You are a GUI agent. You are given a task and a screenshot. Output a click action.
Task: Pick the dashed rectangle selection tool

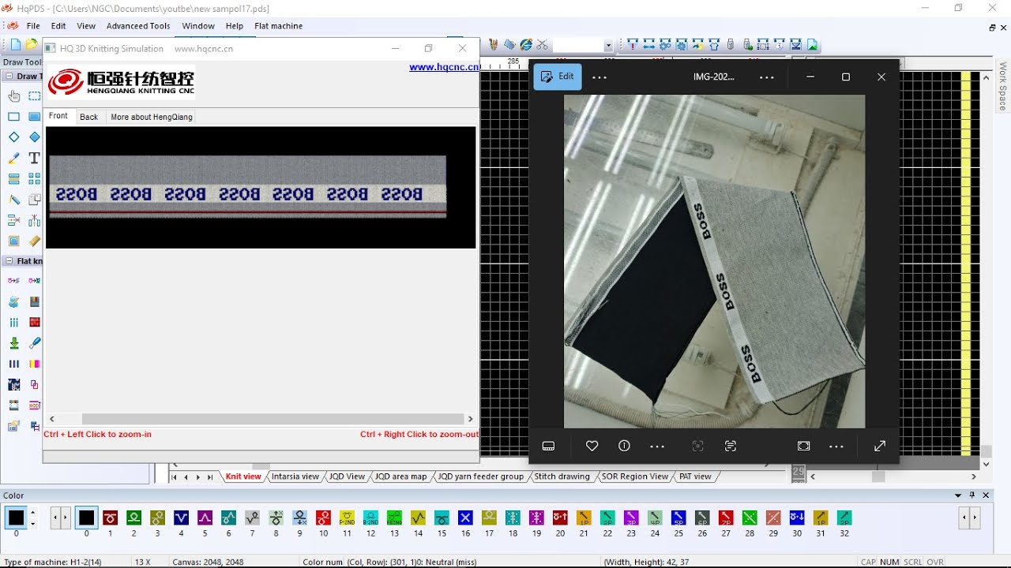(35, 96)
